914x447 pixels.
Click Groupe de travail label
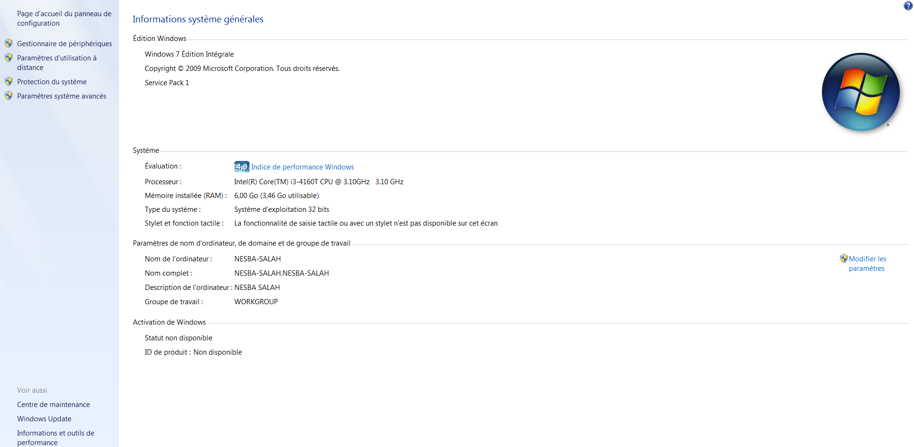coord(174,302)
